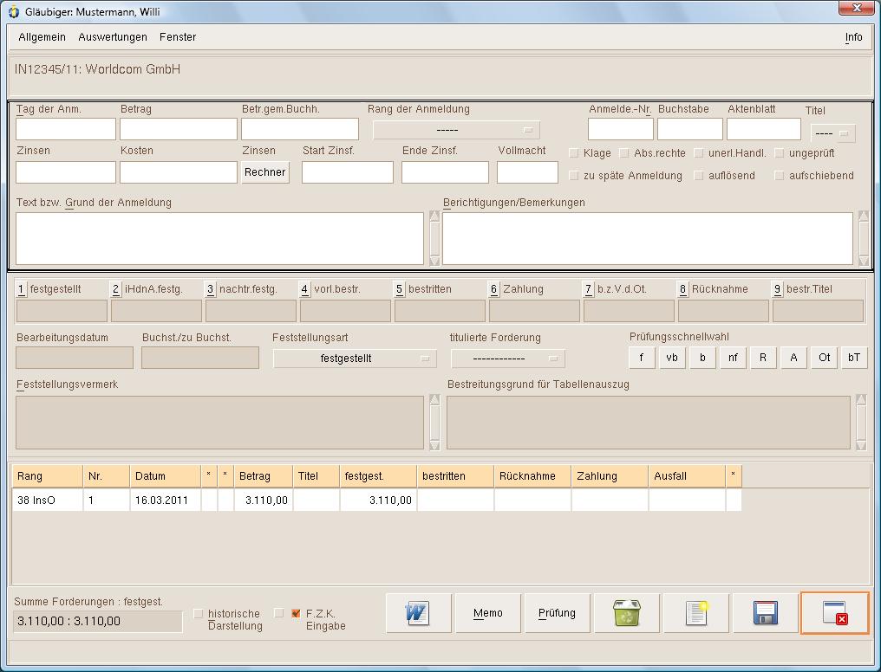Click the 'R' Prüfungsschnellwahl button
881x672 pixels.
[x=763, y=358]
